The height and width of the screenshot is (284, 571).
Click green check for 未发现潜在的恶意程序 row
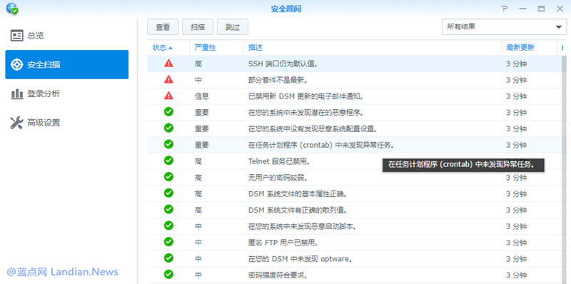point(168,112)
